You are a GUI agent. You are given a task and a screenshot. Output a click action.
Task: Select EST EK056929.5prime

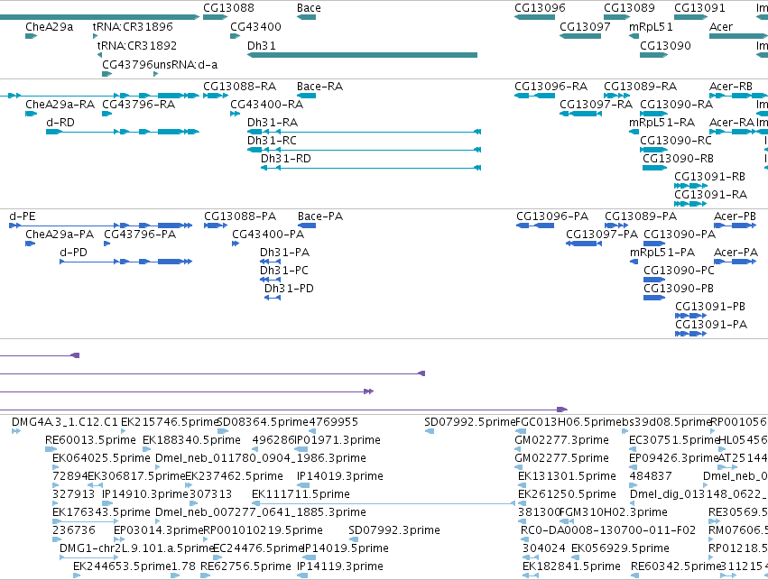(x=620, y=548)
